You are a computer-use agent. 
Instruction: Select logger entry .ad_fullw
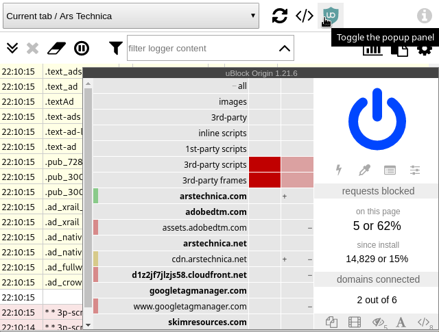click(63, 268)
